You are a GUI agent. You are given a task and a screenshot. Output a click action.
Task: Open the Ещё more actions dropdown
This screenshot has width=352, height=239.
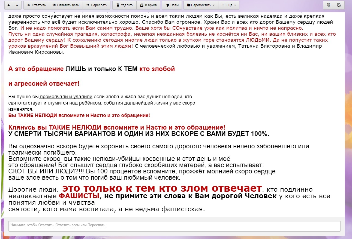click(x=229, y=5)
